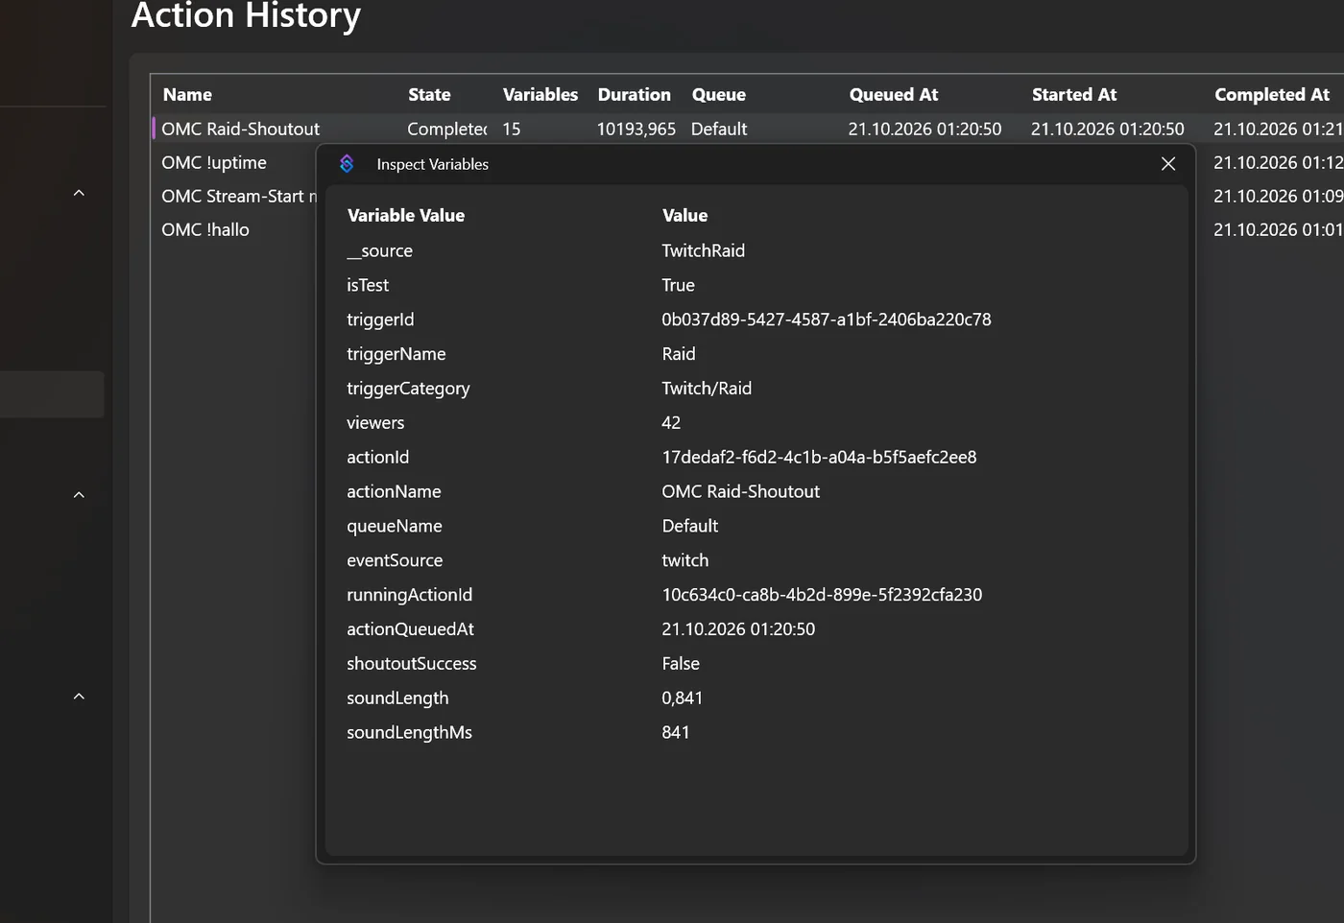This screenshot has width=1344, height=923.
Task: Select the viewers variable row
Action: [x=756, y=423]
